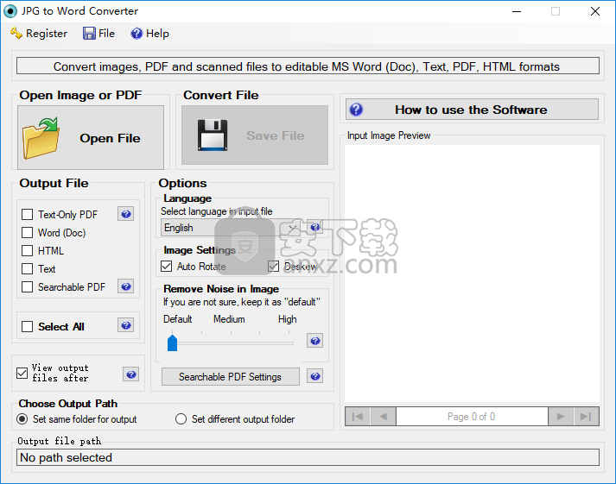Viewport: 616px width, 484px height.
Task: Minimize the converter window
Action: 517,11
